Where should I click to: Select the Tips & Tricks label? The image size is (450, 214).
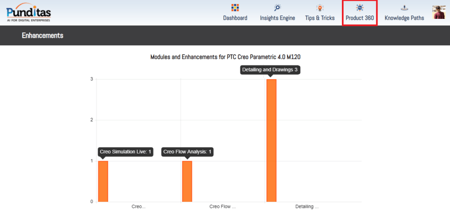320,18
